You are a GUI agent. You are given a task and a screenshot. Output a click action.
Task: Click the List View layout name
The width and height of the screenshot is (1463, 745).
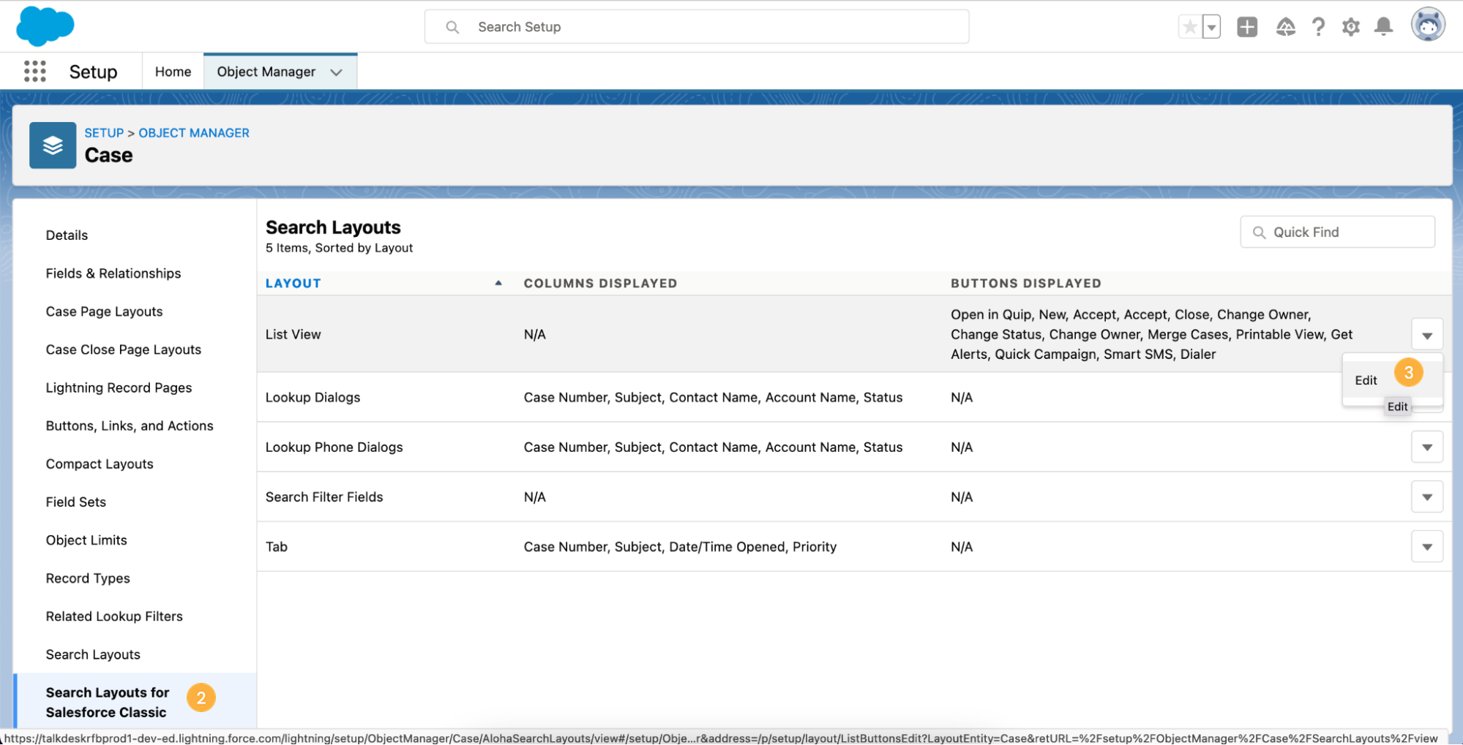point(293,334)
